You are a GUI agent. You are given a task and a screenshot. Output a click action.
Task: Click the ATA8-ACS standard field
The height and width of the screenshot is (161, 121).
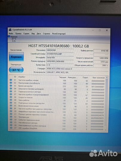click(77, 69)
